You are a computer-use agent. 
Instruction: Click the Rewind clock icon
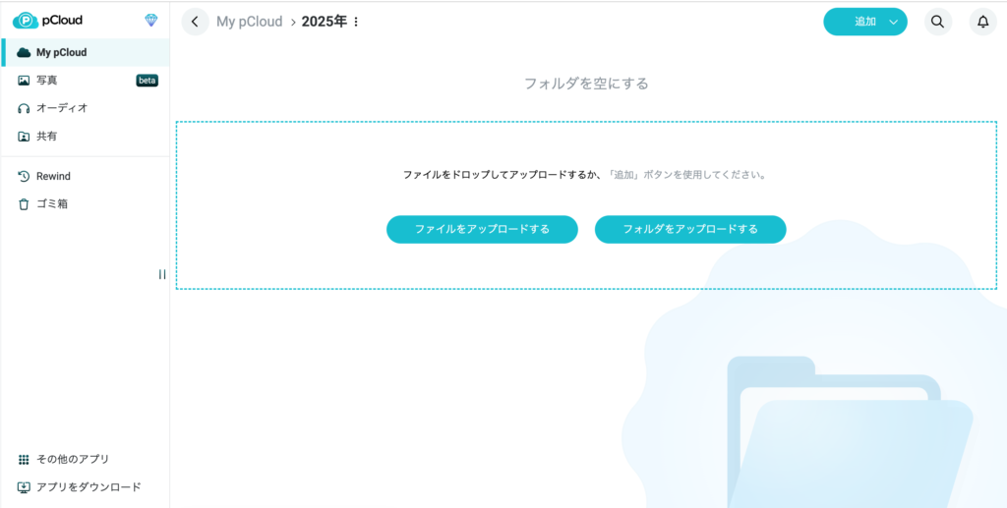[x=24, y=176]
